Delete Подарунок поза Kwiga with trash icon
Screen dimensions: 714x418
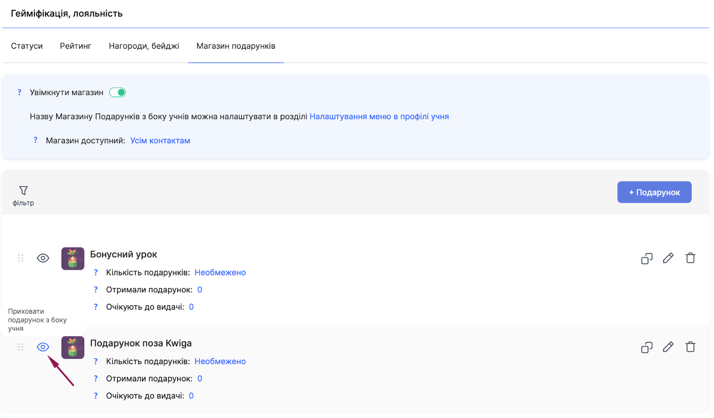point(690,347)
